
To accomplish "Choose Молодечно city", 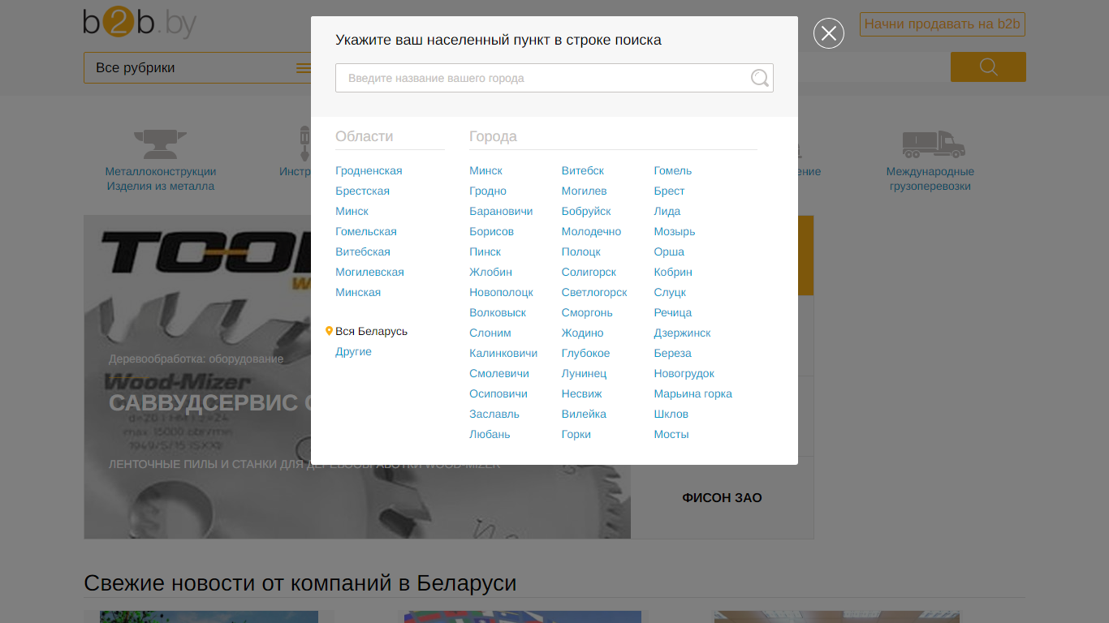I will 591,231.
